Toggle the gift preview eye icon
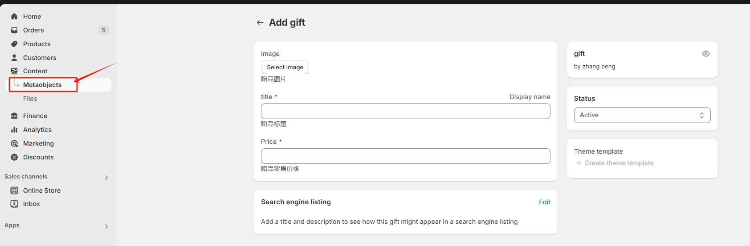Screen dimensions: 750x246 pos(705,54)
